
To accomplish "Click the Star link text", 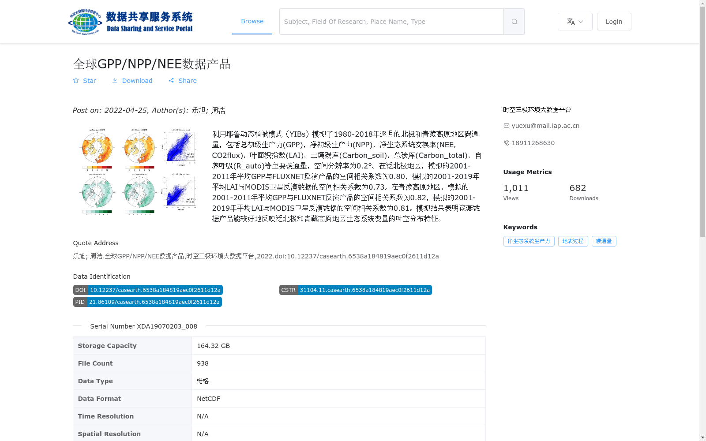I will coord(90,81).
